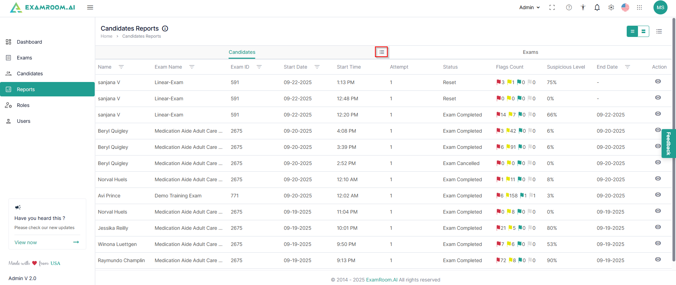Open the Feedback side button
This screenshot has width=676, height=285.
[668, 144]
